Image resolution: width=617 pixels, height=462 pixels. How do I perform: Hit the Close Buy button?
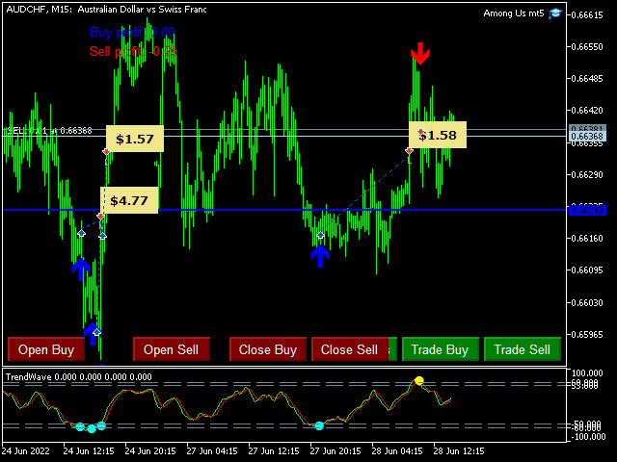click(x=268, y=349)
